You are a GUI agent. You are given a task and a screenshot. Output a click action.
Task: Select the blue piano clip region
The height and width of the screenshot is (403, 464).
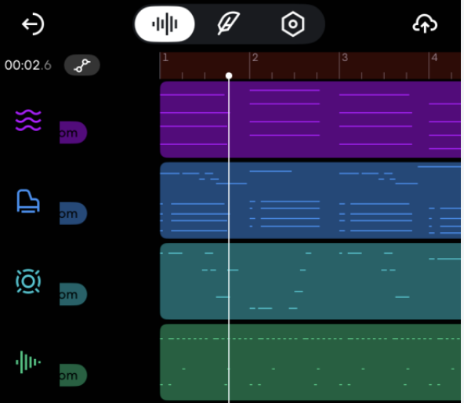[310, 201]
